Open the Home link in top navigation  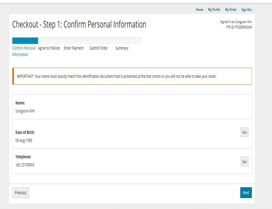pyautogui.click(x=199, y=10)
